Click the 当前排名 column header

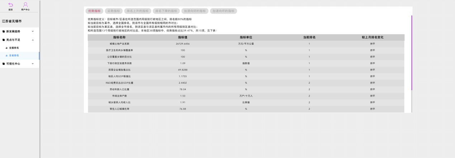[x=309, y=37]
